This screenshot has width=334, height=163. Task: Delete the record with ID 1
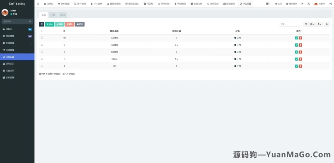point(300,66)
